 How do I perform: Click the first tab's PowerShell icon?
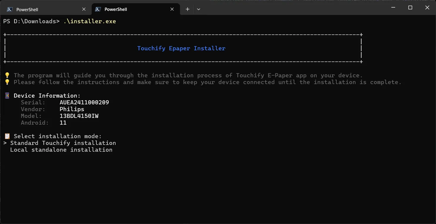(9, 9)
